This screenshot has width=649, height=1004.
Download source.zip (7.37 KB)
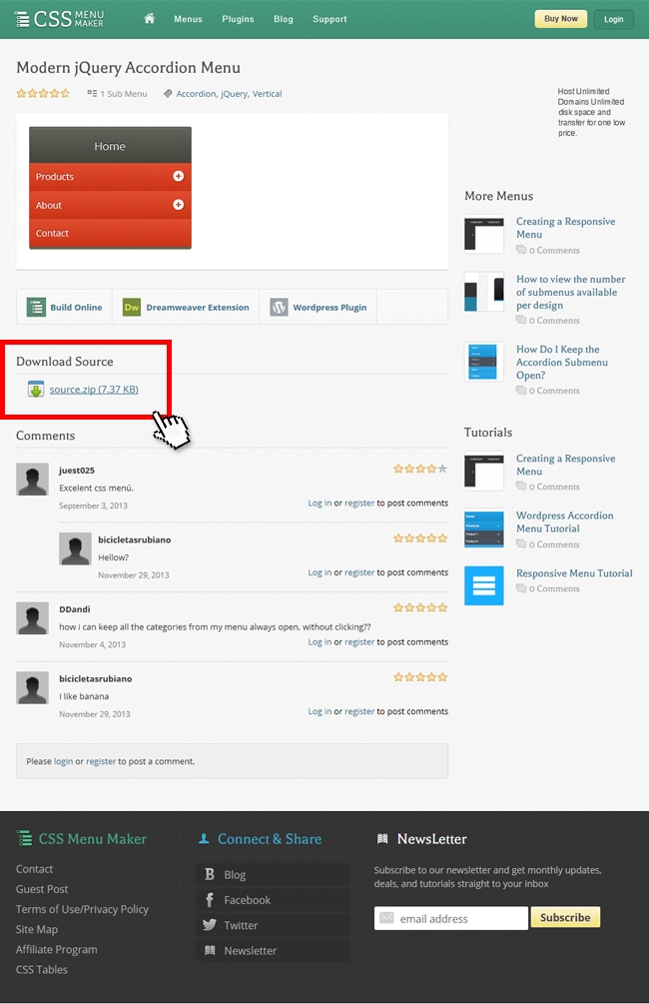pyautogui.click(x=94, y=390)
